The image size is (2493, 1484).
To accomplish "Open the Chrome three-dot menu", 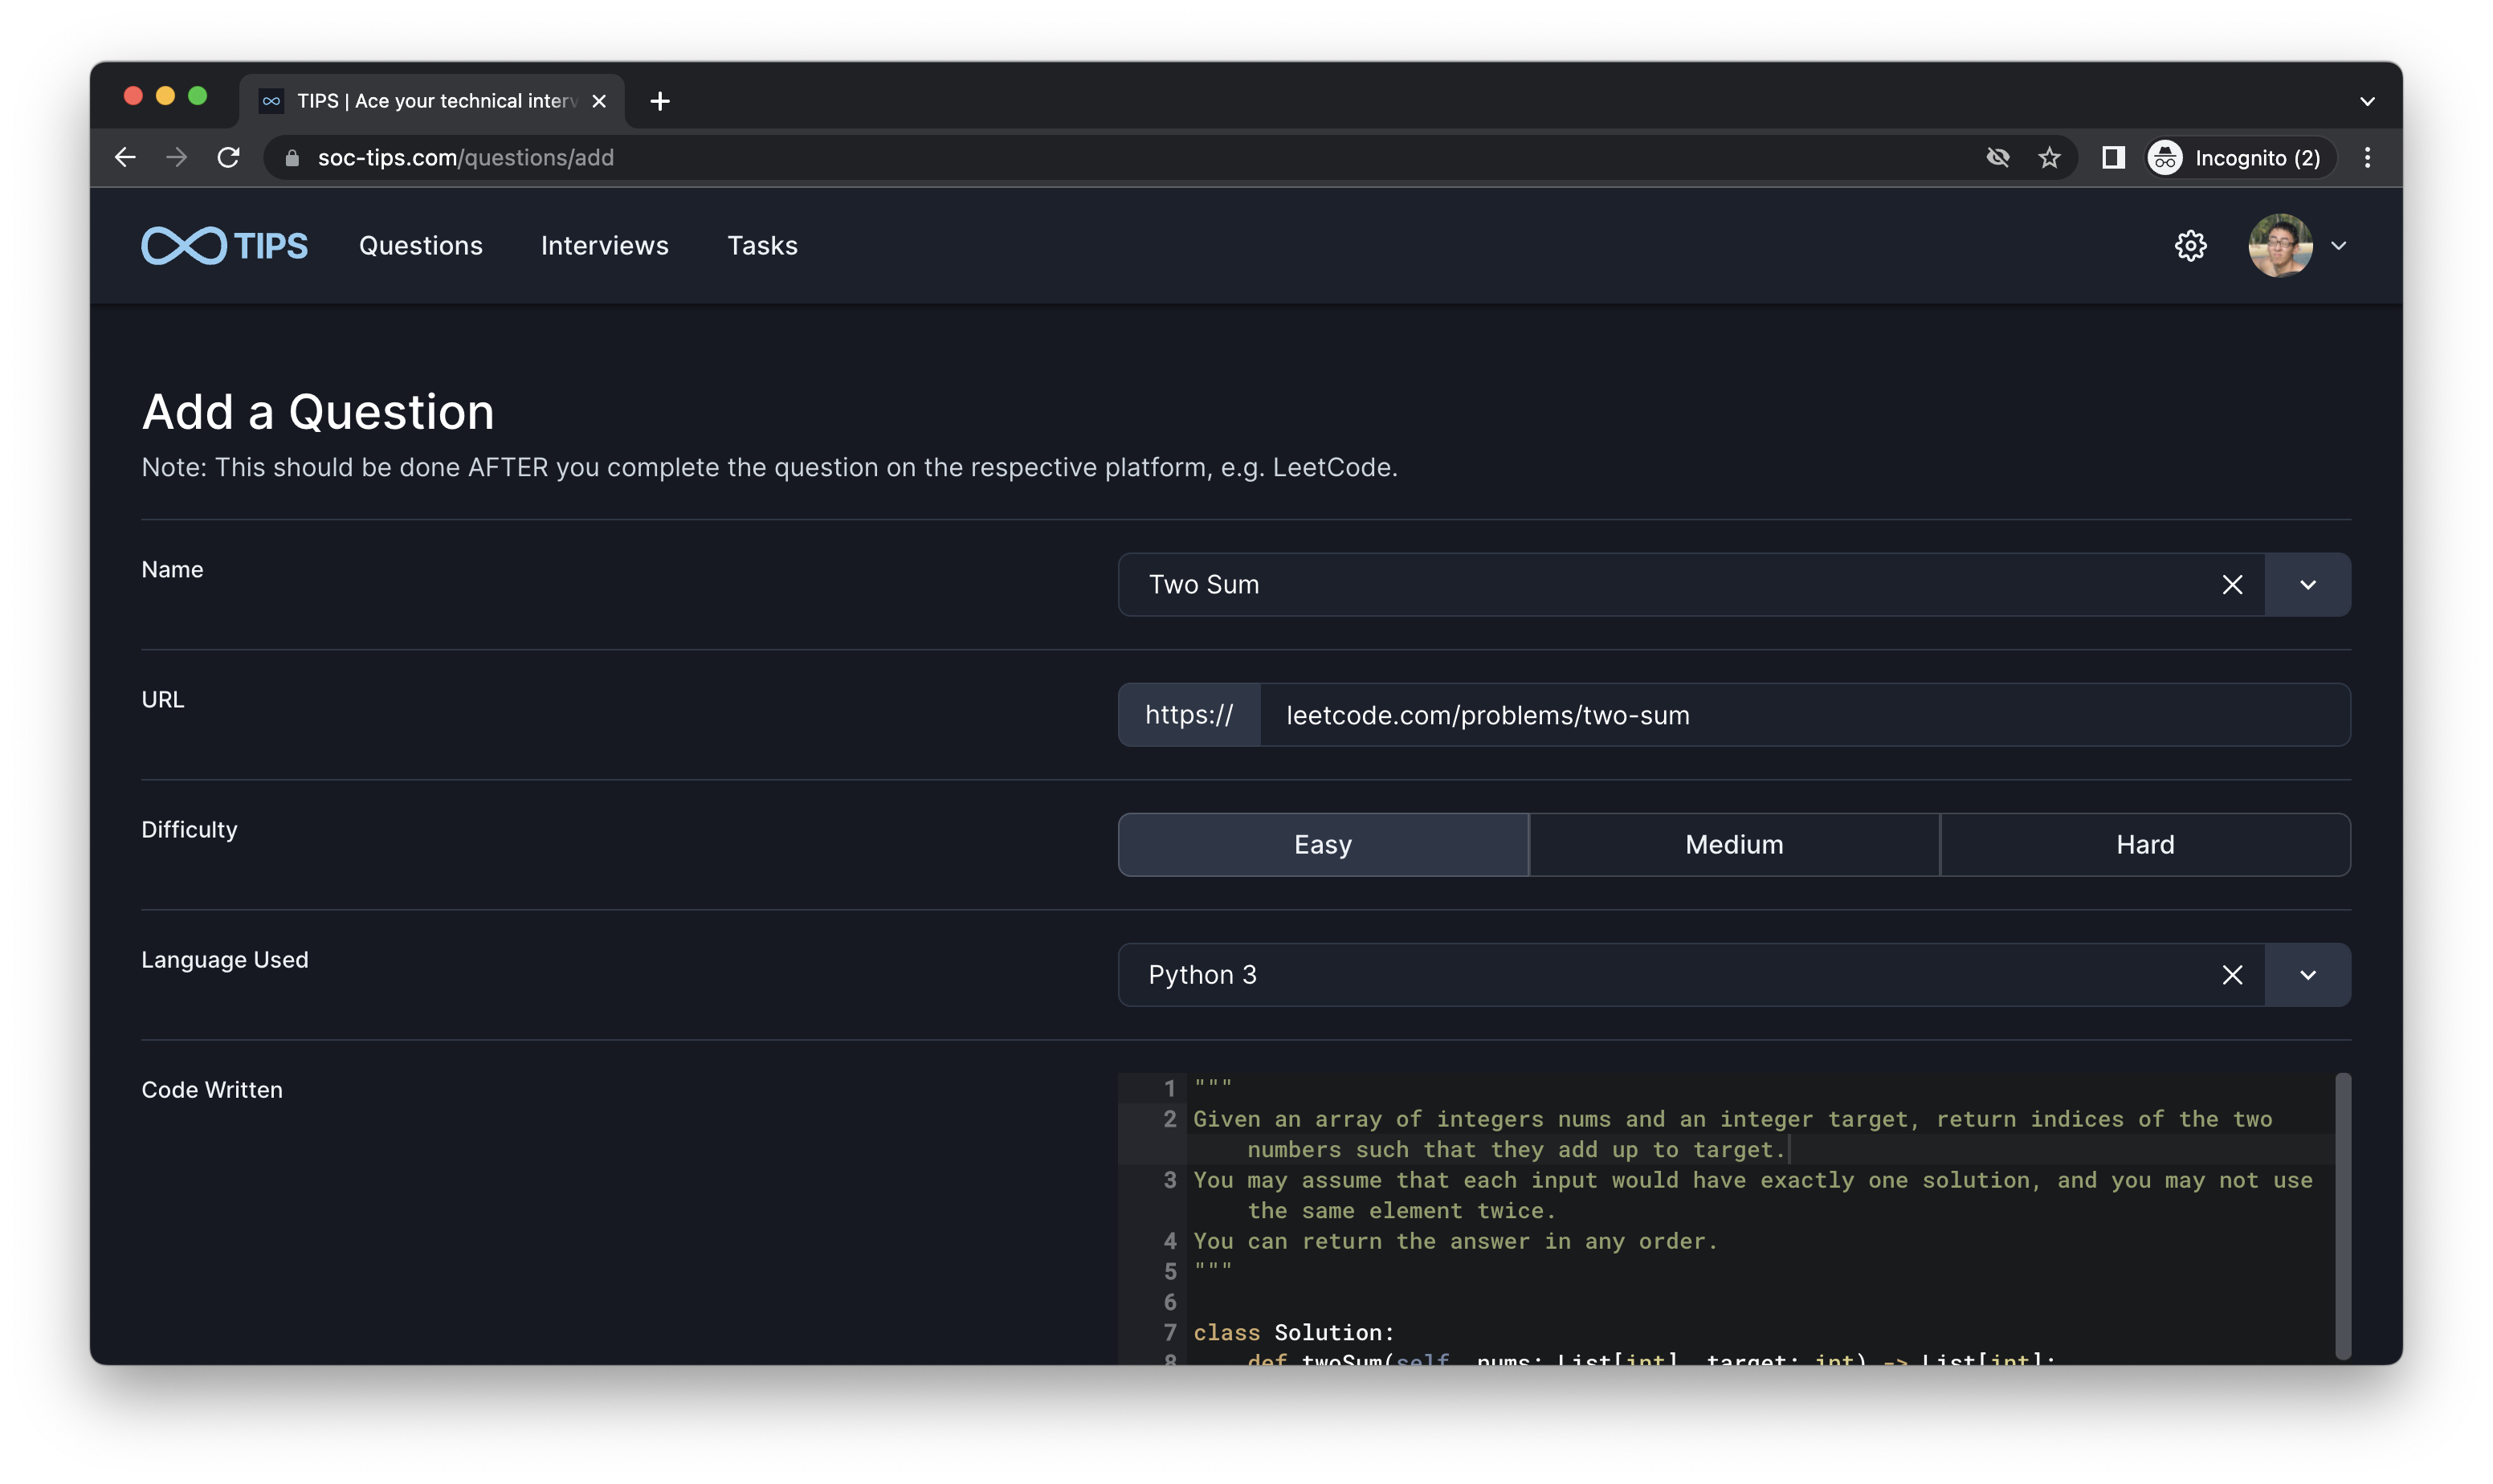I will [2367, 158].
